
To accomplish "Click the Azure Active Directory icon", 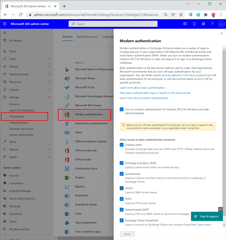I will (x=5, y=198).
